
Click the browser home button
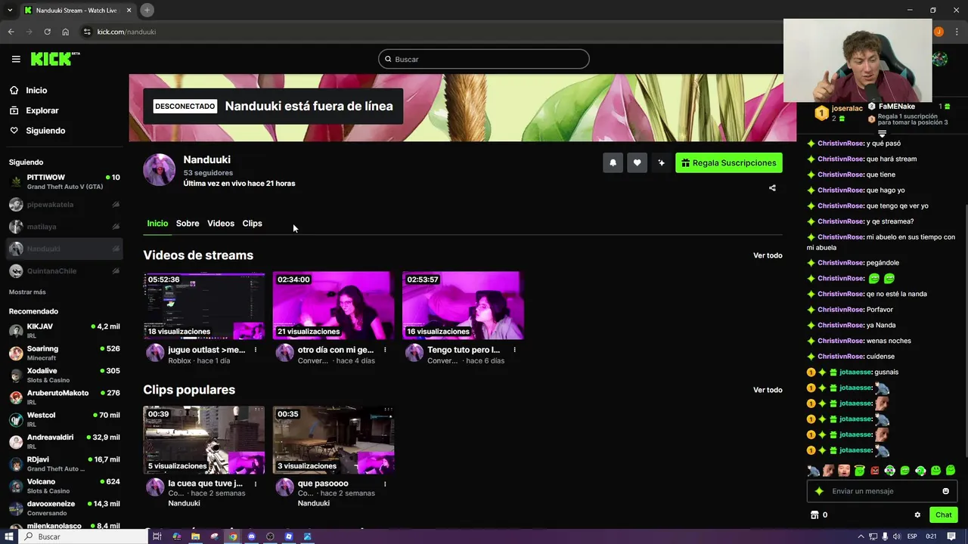[x=66, y=32]
